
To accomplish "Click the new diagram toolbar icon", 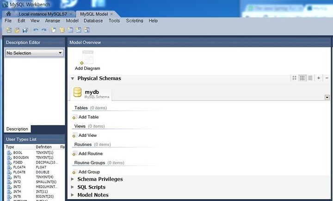I will tap(54, 30).
